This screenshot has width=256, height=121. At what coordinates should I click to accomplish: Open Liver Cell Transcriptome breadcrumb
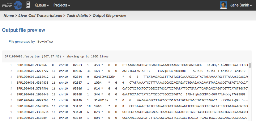tap(40, 15)
